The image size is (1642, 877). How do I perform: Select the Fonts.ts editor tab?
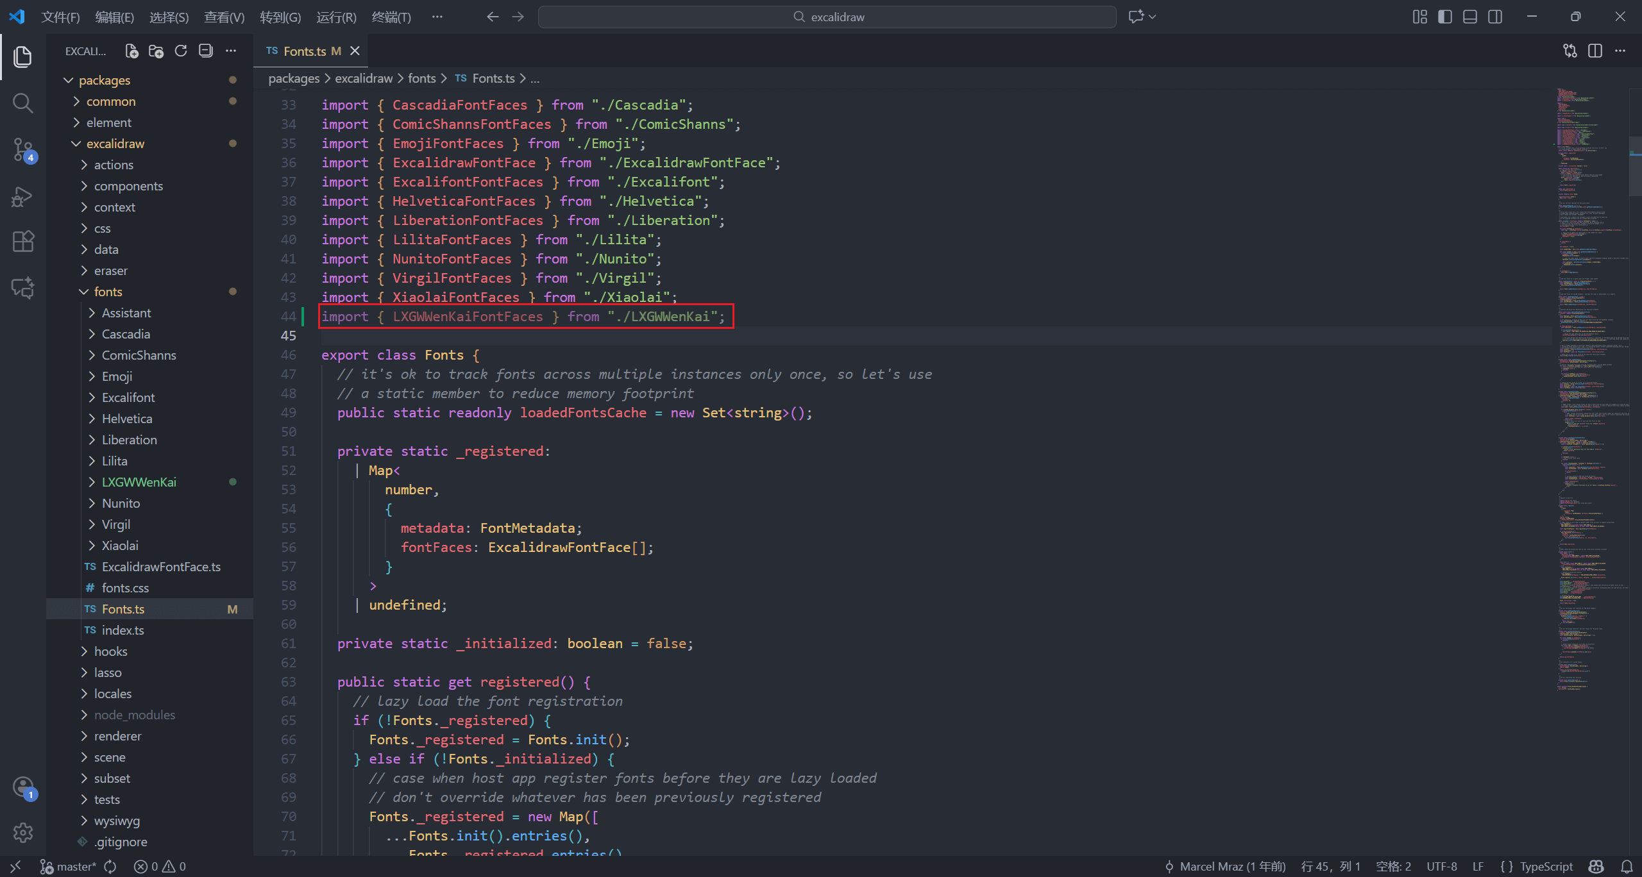coord(305,51)
